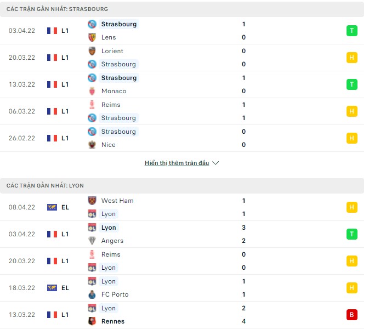The height and width of the screenshot is (329, 369).
Task: Open team name Reims in 06.03.22 match
Action: coord(111,105)
